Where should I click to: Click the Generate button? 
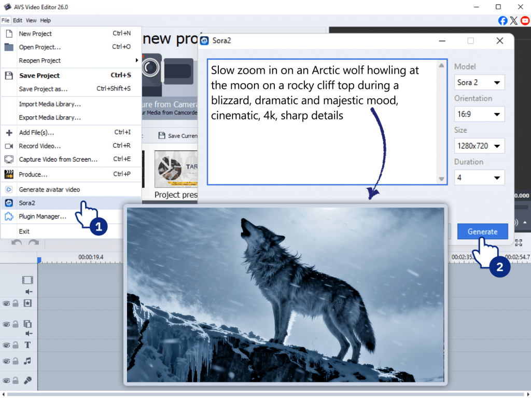[x=482, y=231]
